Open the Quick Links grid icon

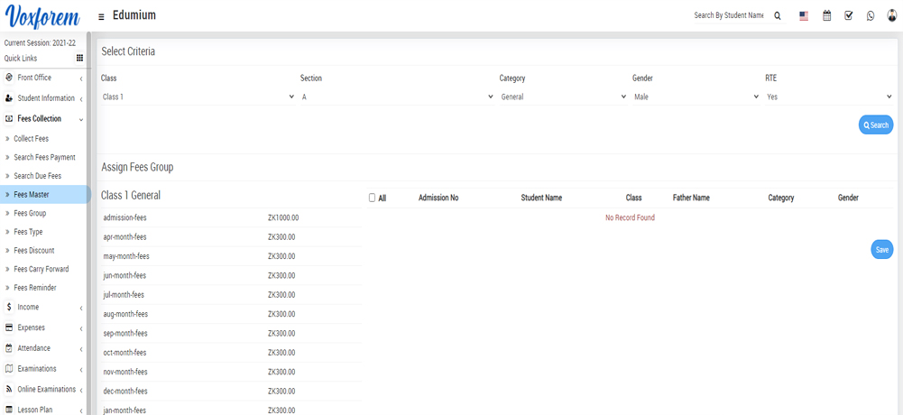tap(79, 59)
